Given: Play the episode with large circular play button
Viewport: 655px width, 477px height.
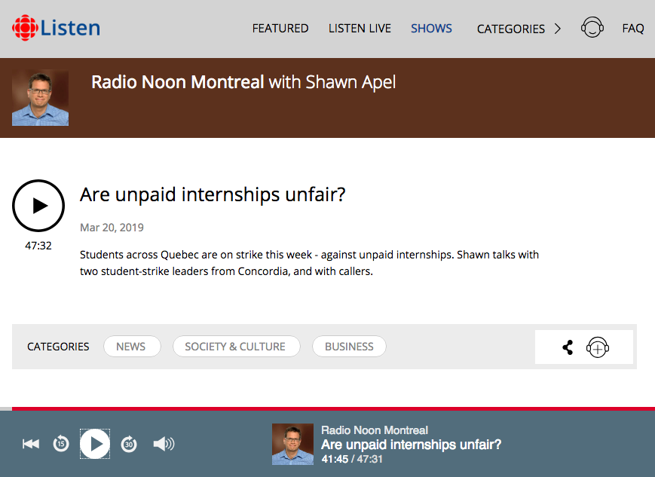Looking at the screenshot, I should [x=38, y=206].
